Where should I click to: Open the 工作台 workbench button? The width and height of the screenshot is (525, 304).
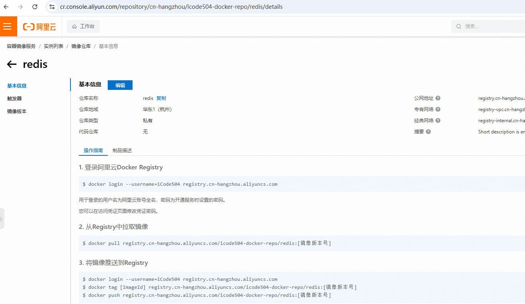click(x=83, y=26)
